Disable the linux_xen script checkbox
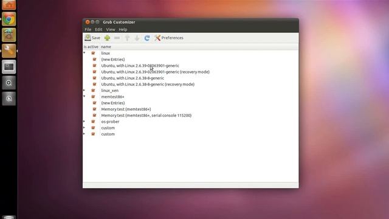This screenshot has width=389, height=219. 93,91
